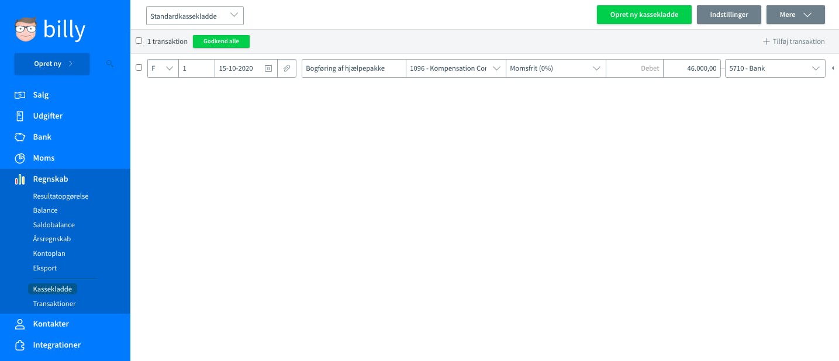Open the 1096 - Kompensation account dropdown
Viewport: 839px width, 361px height.
456,68
